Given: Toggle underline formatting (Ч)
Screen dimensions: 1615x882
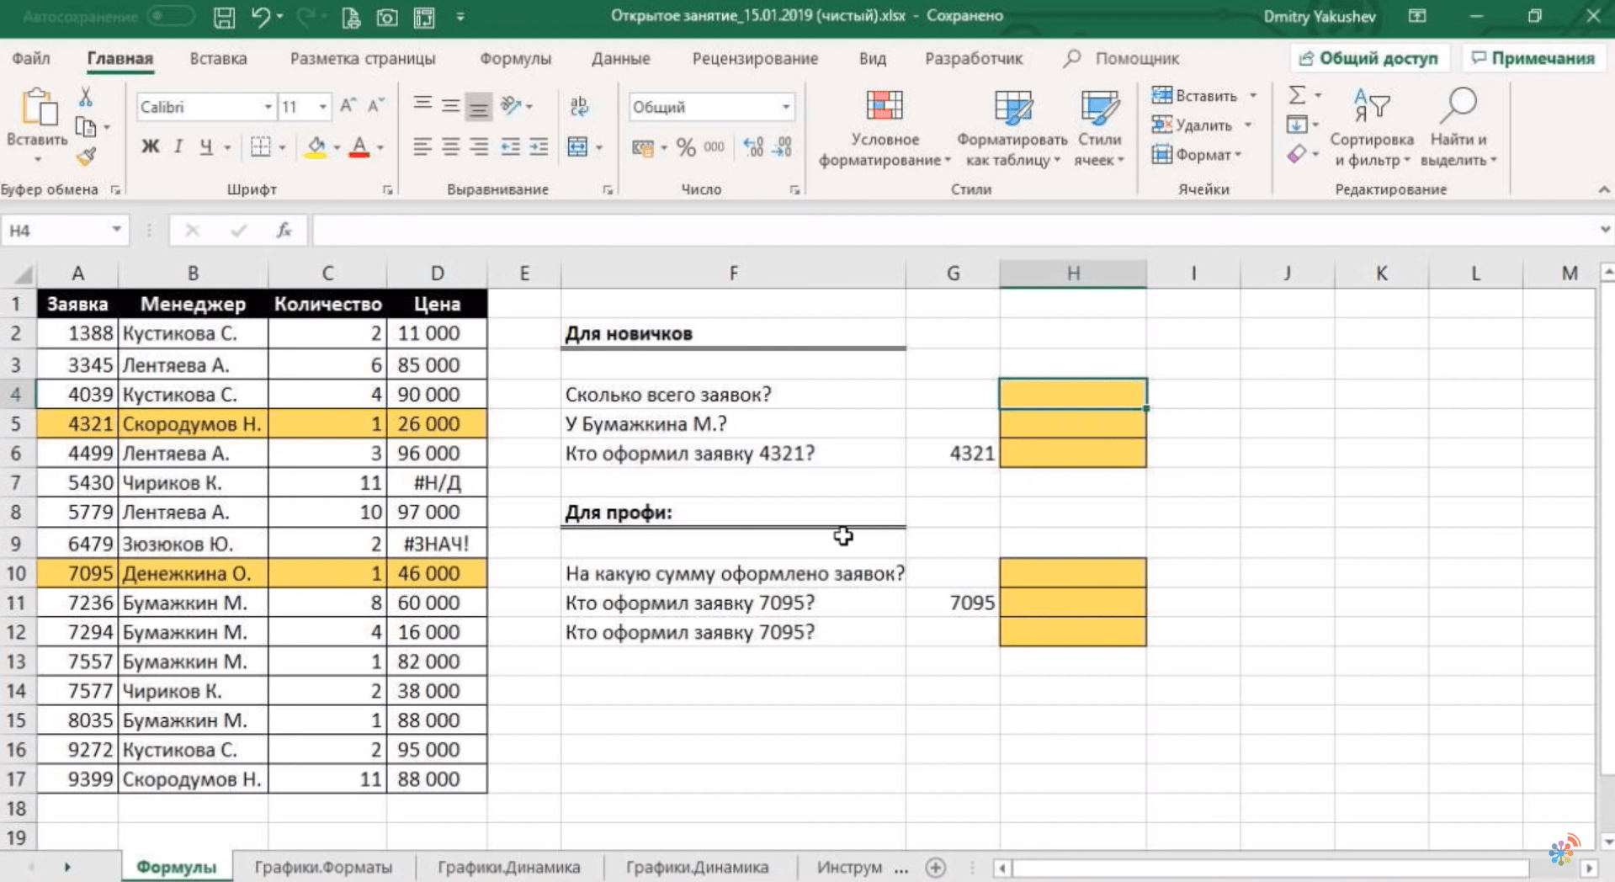Looking at the screenshot, I should (x=205, y=146).
